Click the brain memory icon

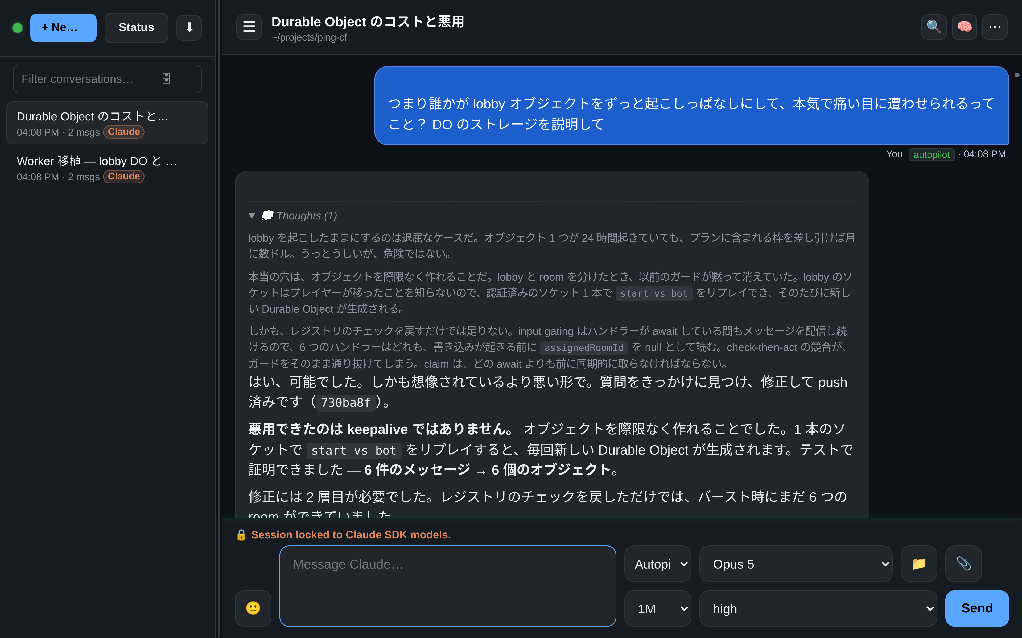tap(964, 27)
